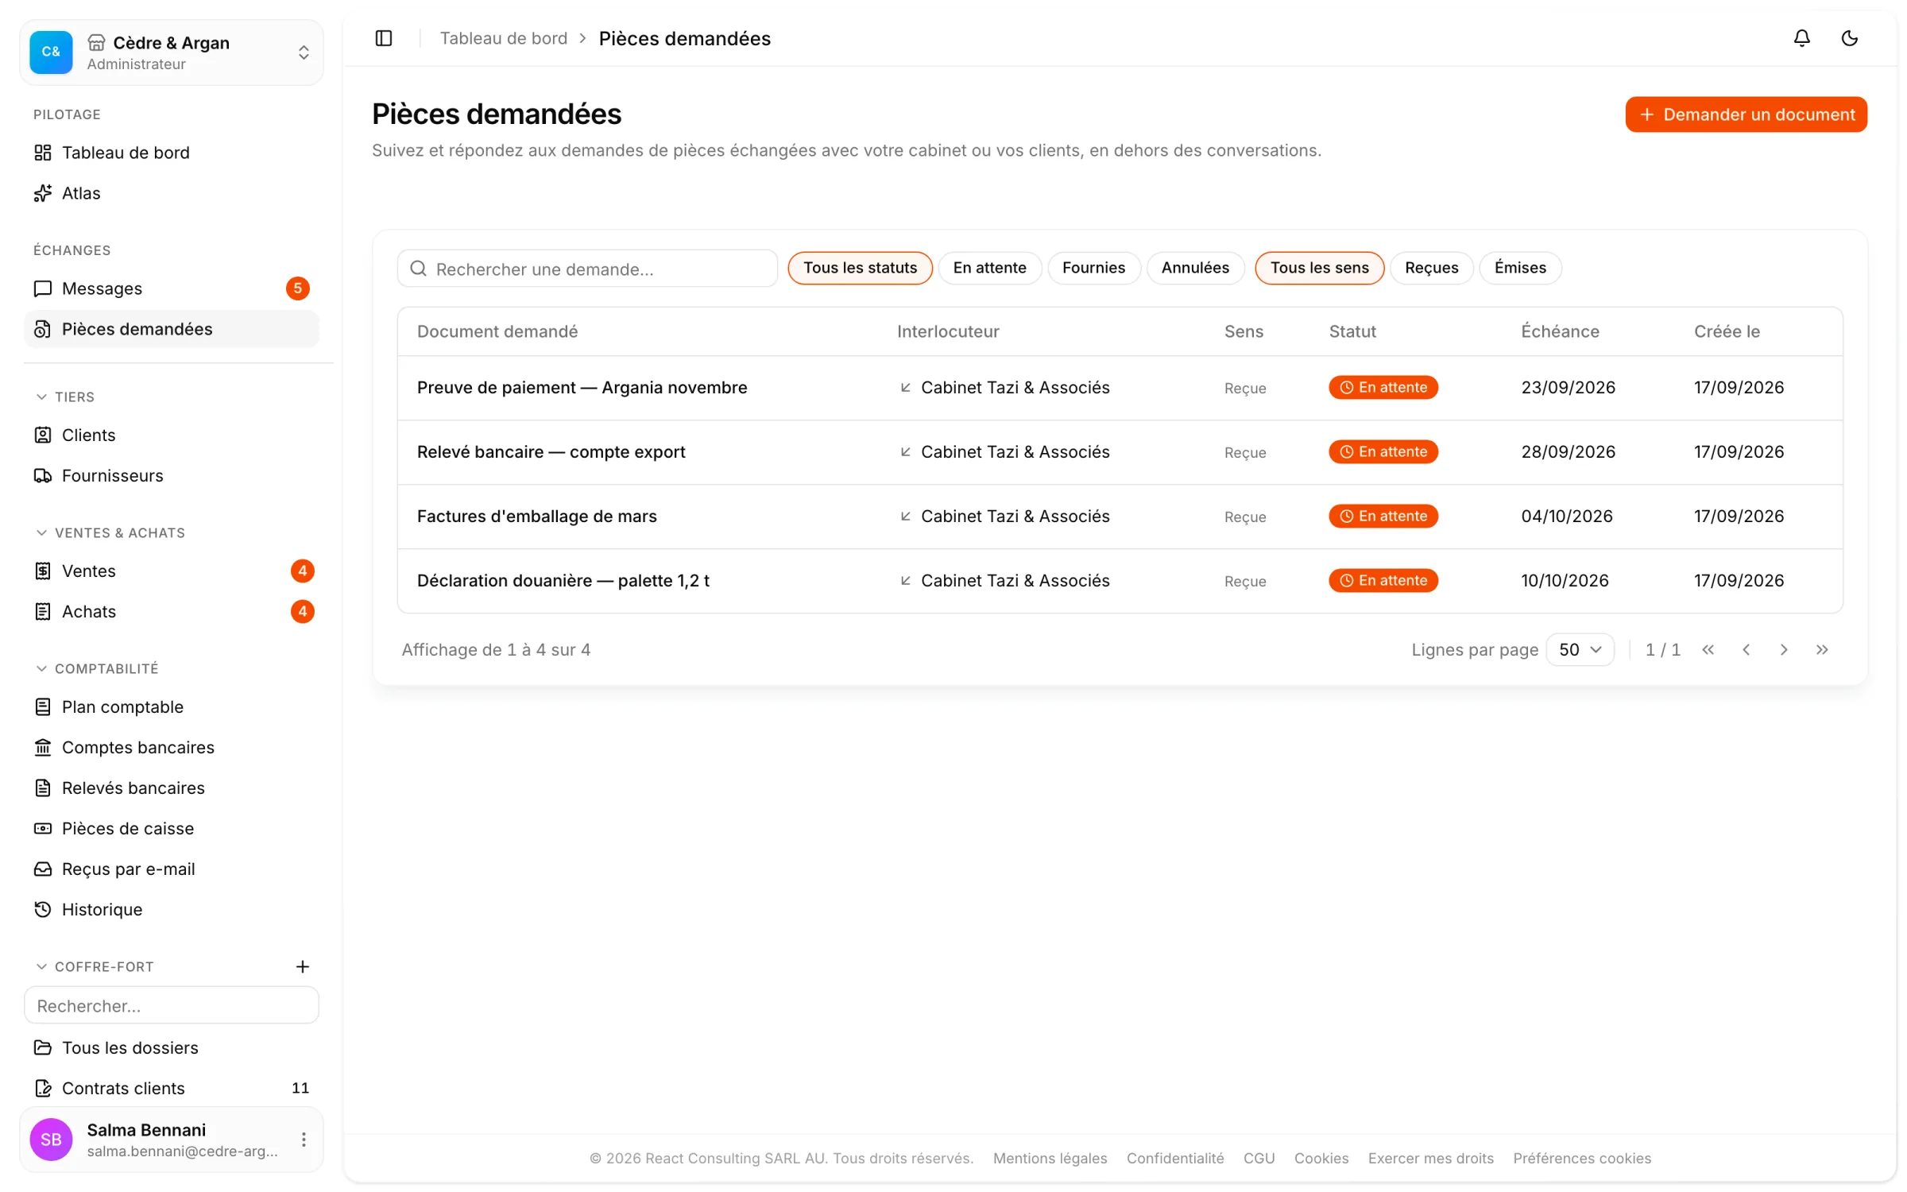Image resolution: width=1907 pixels, height=1192 pixels.
Task: Open Relevé bancaire — compte export row
Action: pyautogui.click(x=1120, y=452)
